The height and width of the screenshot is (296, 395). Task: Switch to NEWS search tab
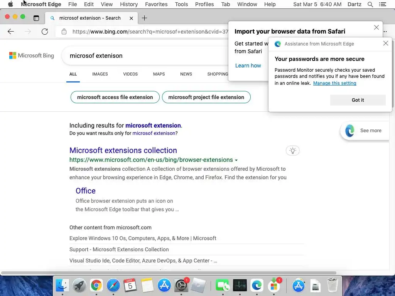(x=186, y=74)
